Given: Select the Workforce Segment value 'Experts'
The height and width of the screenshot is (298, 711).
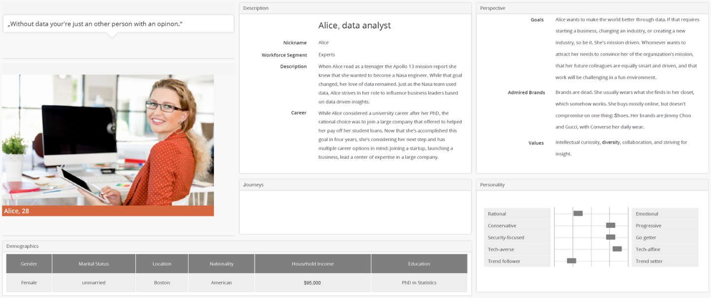Looking at the screenshot, I should click(327, 55).
